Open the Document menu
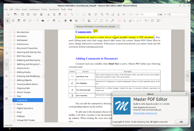Image resolution: width=194 pixels, height=131 pixels. click(54, 9)
